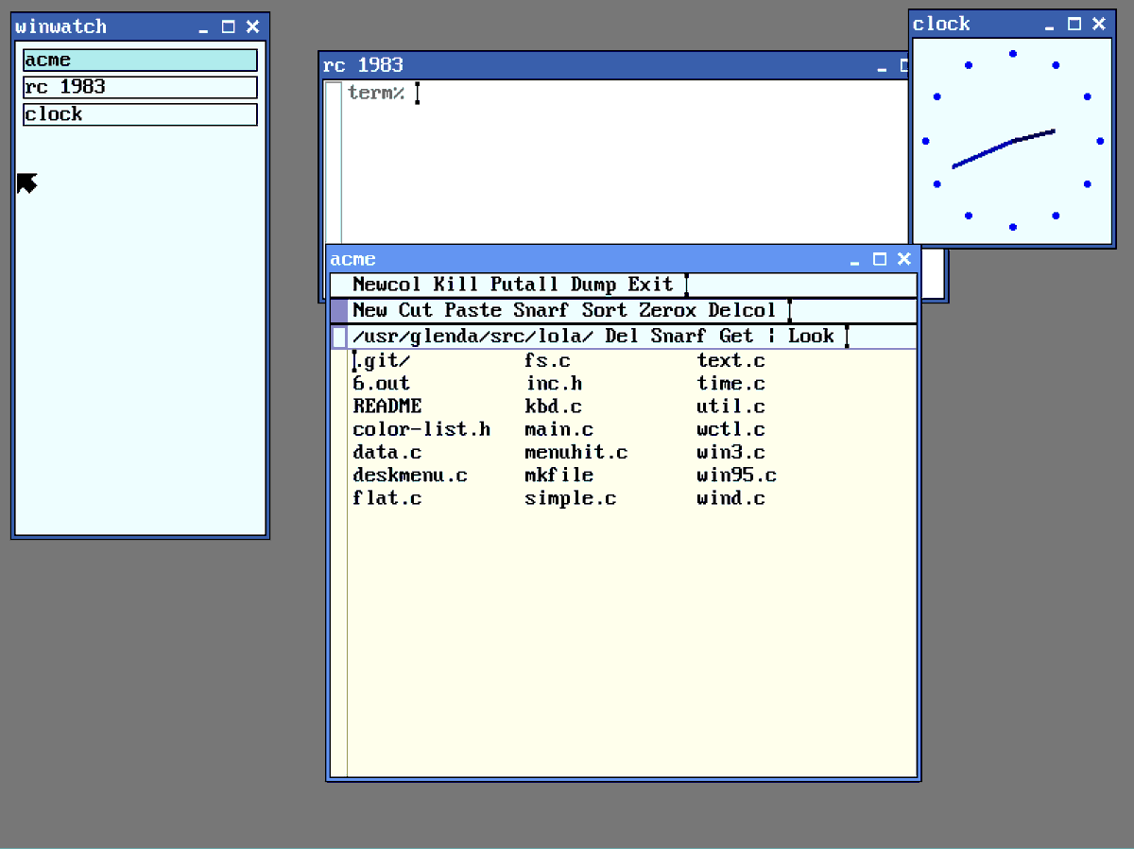The height and width of the screenshot is (849, 1134).
Task: Click the acme column layout box
Action: pyautogui.click(x=339, y=310)
